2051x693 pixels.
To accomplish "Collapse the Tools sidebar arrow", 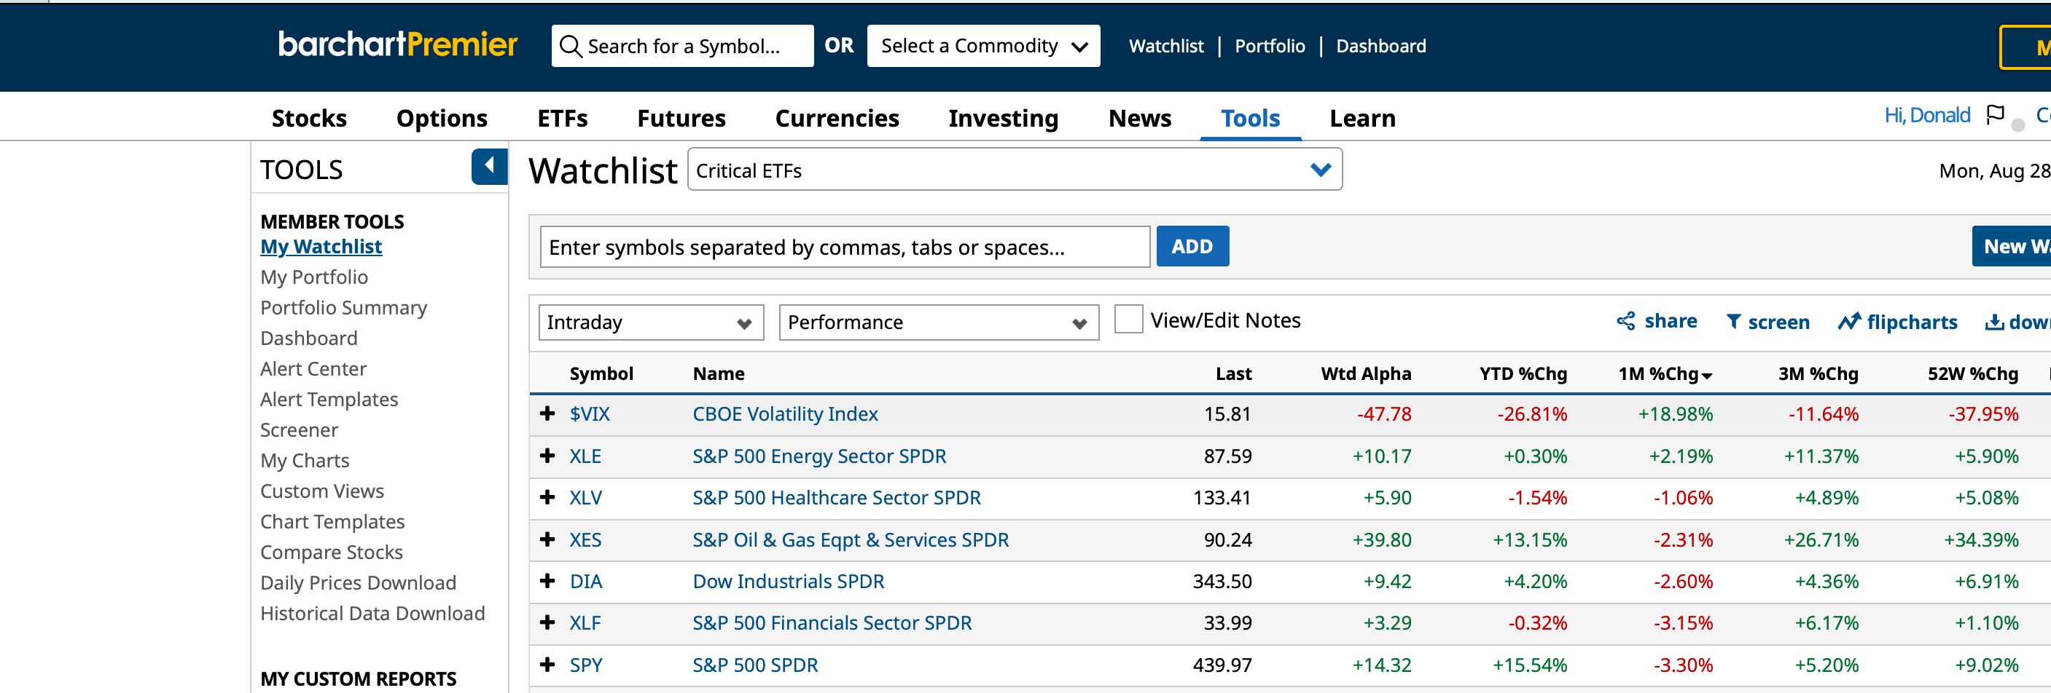I will 489,166.
